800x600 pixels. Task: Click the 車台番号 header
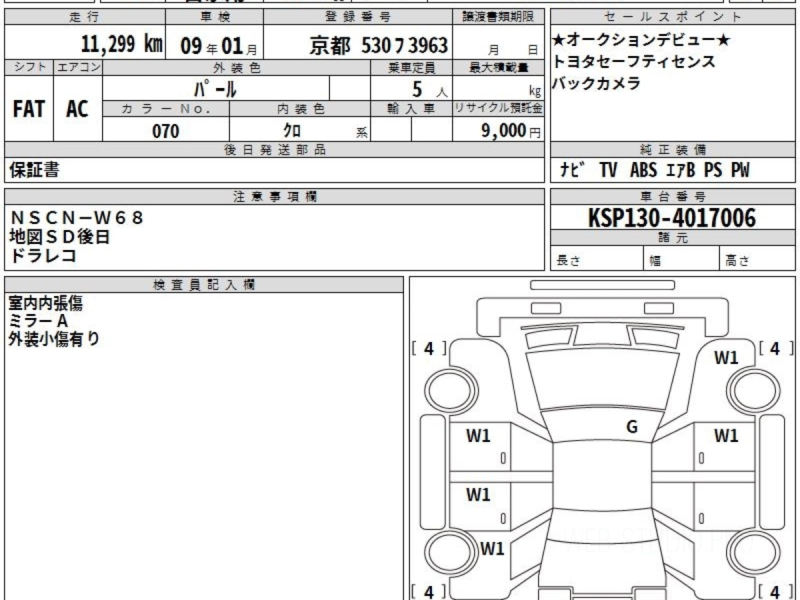673,197
